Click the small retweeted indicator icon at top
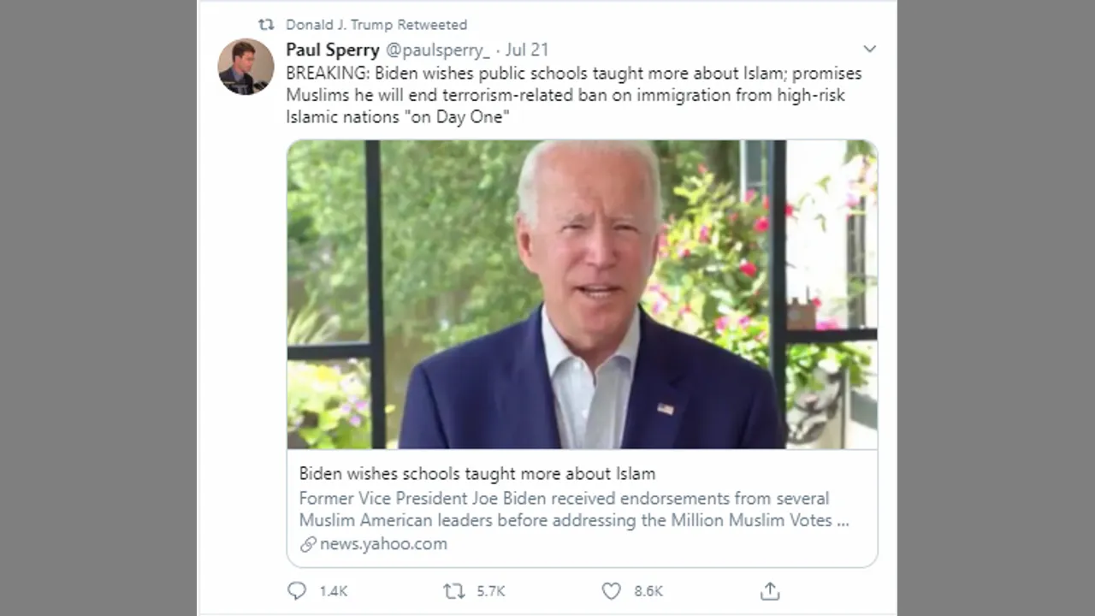The width and height of the screenshot is (1095, 616). [266, 25]
